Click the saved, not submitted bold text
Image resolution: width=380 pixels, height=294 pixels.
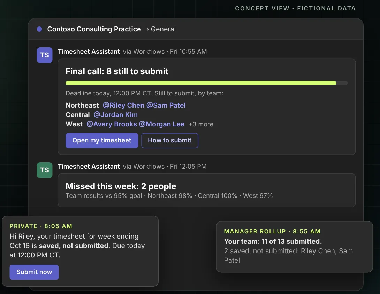(74, 246)
